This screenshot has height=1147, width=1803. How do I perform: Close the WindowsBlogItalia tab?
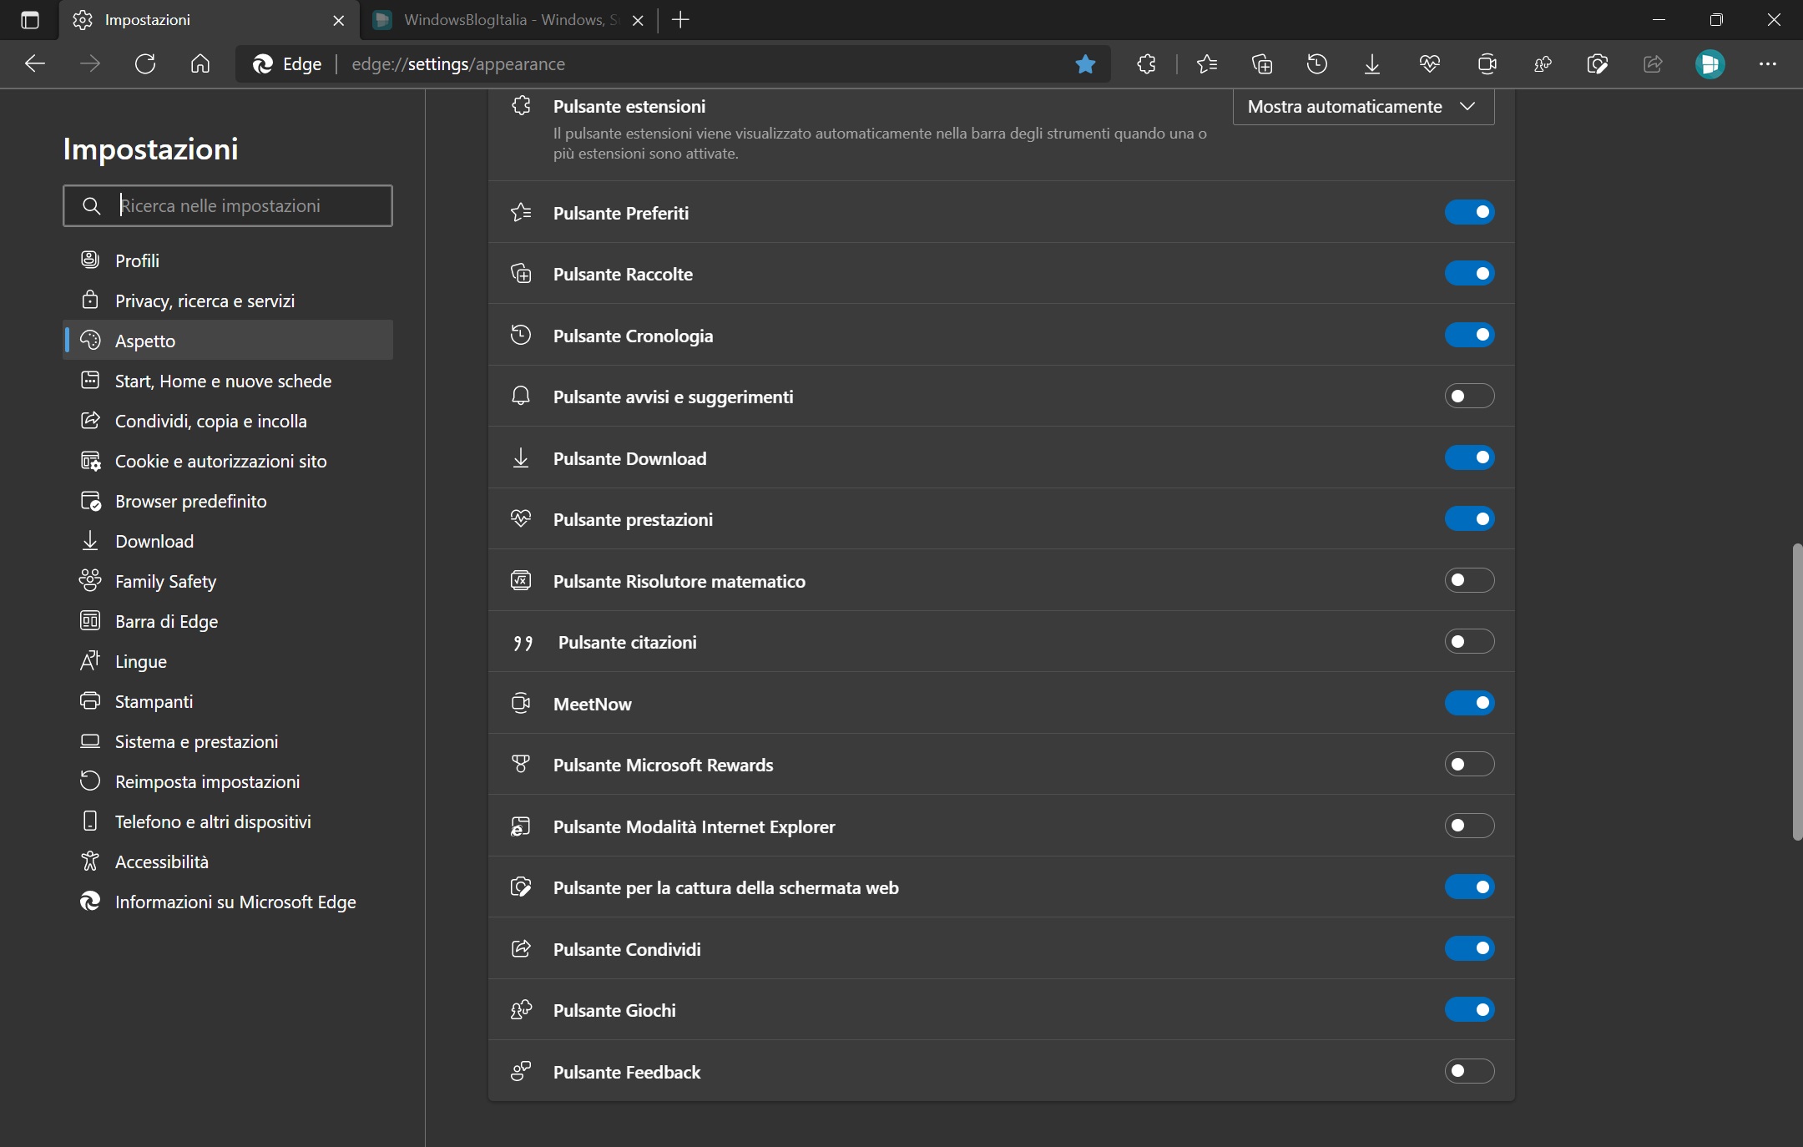tap(638, 21)
